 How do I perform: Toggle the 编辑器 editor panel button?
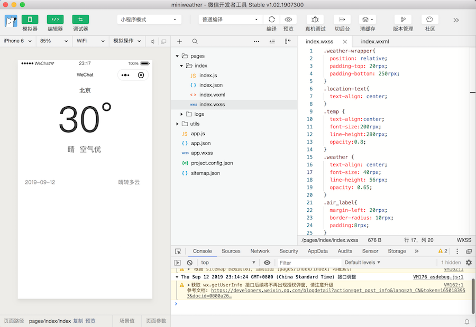click(x=55, y=20)
